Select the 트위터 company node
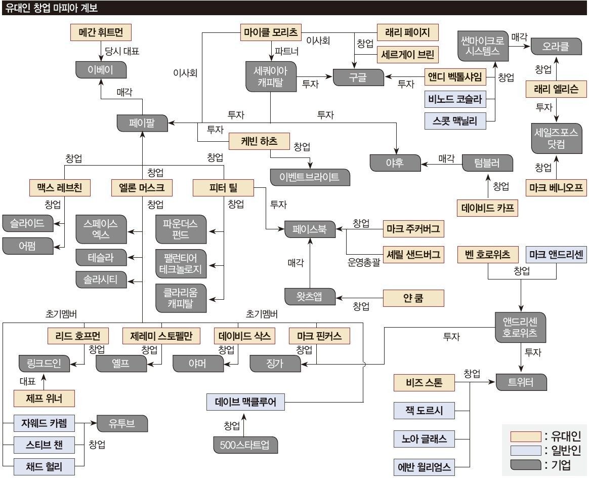This screenshot has width=589, height=480. pos(521,382)
